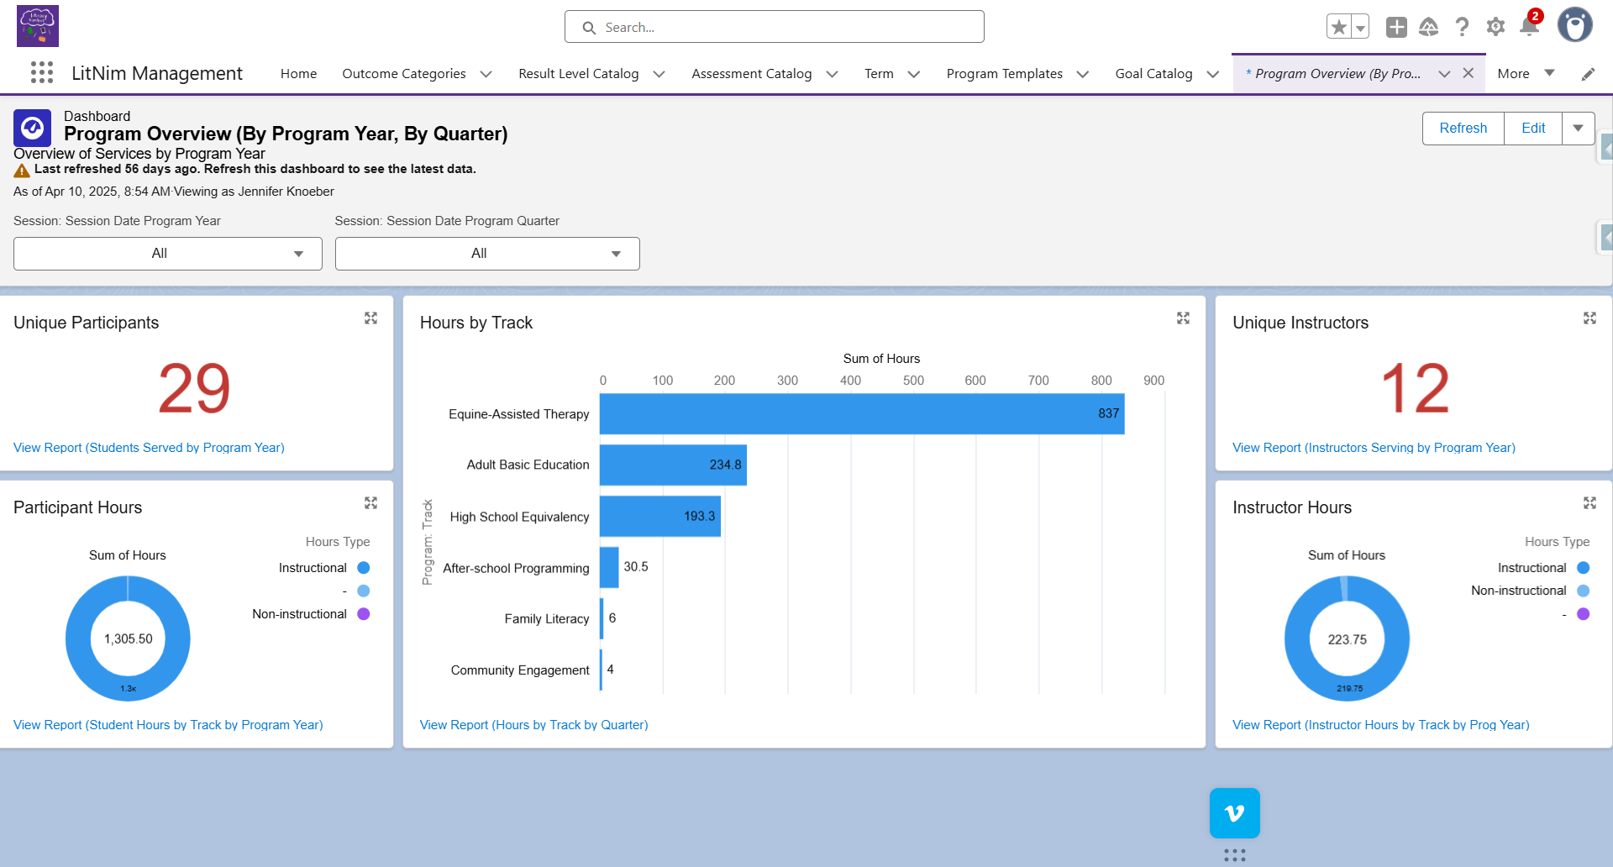
Task: Open the App Launcher grid
Action: tap(40, 73)
